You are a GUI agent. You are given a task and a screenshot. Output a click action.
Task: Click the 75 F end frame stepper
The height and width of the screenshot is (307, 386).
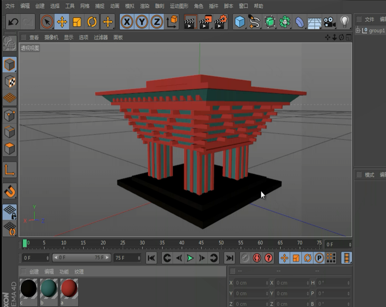(139, 258)
